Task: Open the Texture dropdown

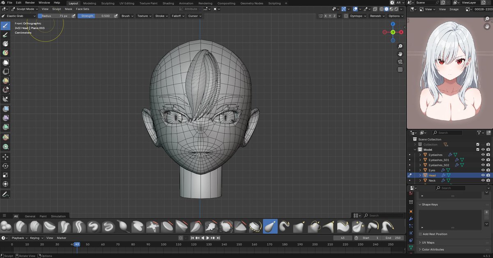Action: 144,16
